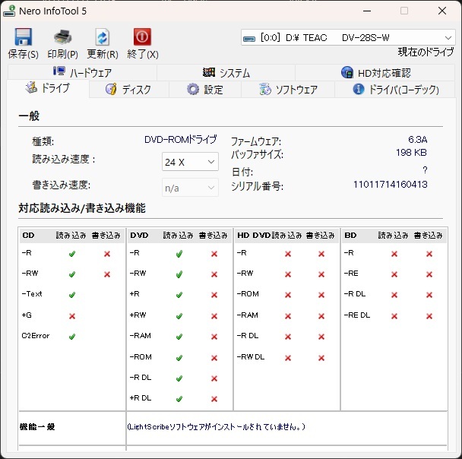The image size is (462, 459).
Task: Switch to the ディスク tab
Action: pos(128,89)
